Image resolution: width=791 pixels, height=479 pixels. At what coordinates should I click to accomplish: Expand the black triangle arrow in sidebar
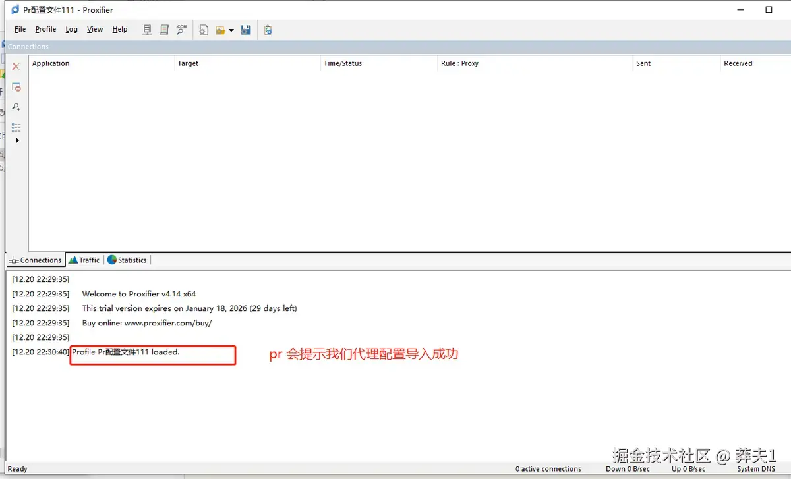(17, 140)
